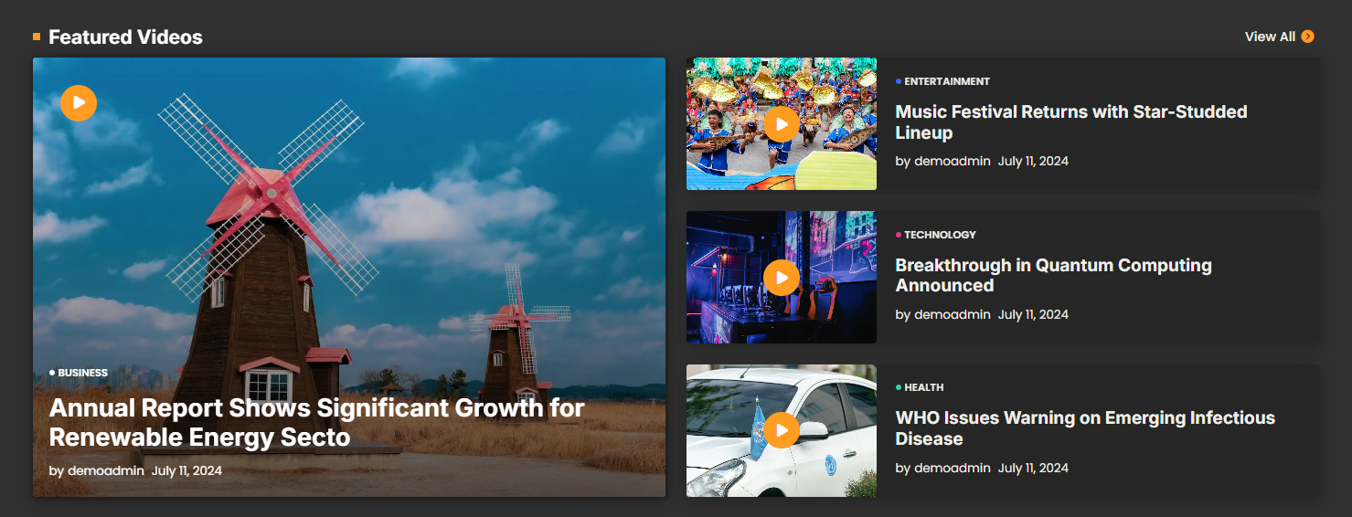Select the HEALTH category tag
Screen dimensions: 1352x517
(924, 387)
